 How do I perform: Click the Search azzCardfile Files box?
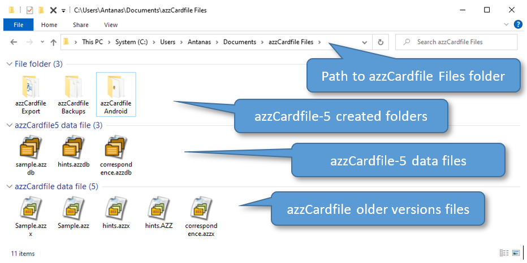[456, 42]
